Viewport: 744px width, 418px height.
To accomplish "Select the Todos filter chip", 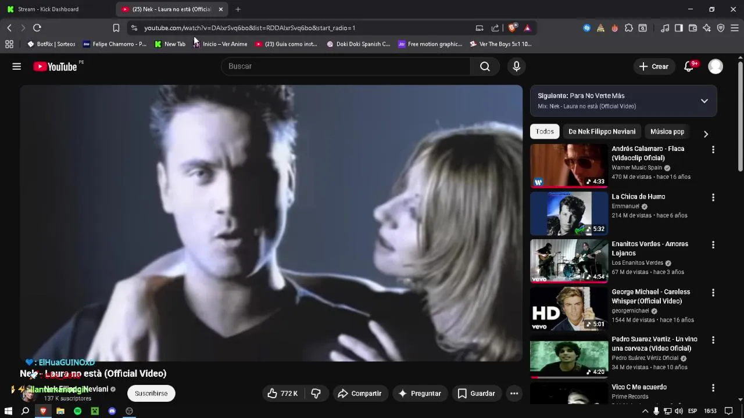I will (x=545, y=132).
